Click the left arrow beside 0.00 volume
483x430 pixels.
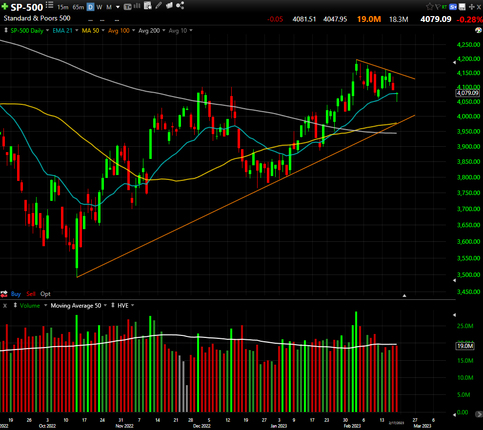click(454, 414)
